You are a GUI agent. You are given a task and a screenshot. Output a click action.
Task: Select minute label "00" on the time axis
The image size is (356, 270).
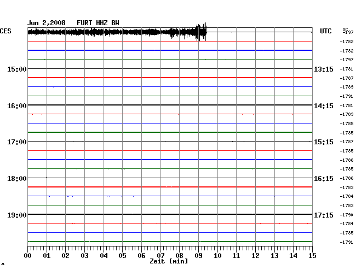point(28,256)
